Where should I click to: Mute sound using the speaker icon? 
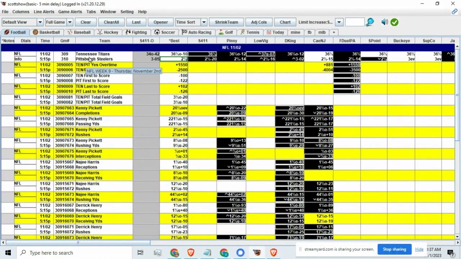(x=385, y=22)
